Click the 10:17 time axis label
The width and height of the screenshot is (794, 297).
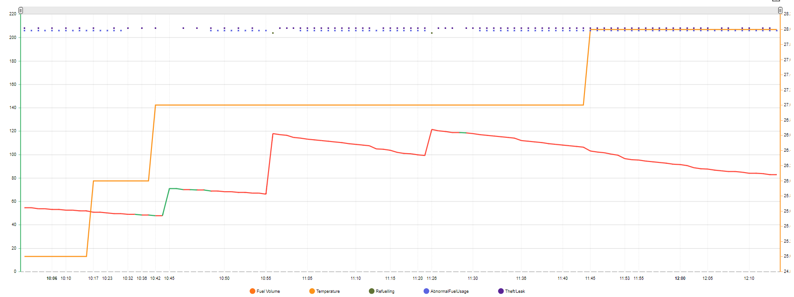point(93,278)
